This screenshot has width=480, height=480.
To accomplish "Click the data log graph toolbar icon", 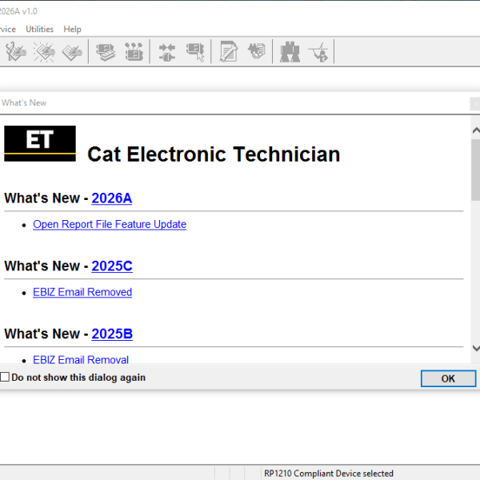I will 318,52.
